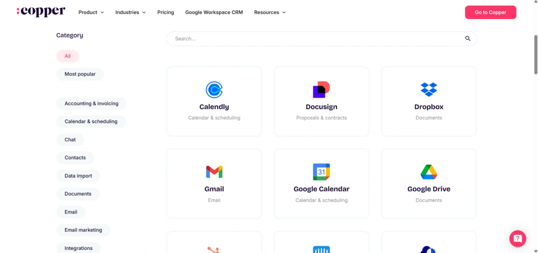Open the Pricing page
The height and width of the screenshot is (253, 538).
166,12
